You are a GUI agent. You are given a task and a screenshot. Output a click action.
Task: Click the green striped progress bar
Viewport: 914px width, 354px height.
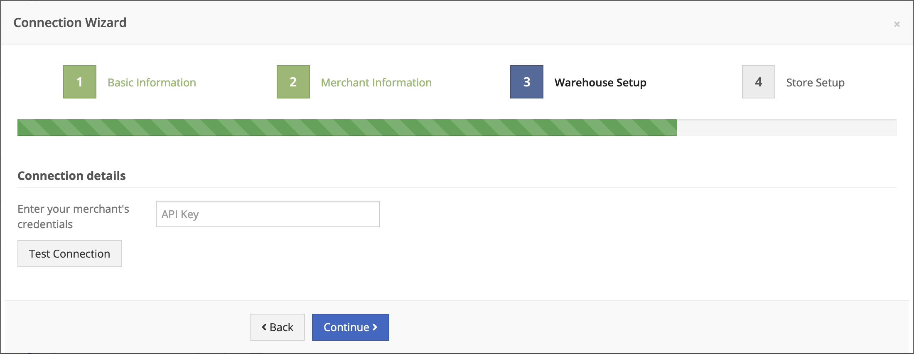tap(347, 128)
